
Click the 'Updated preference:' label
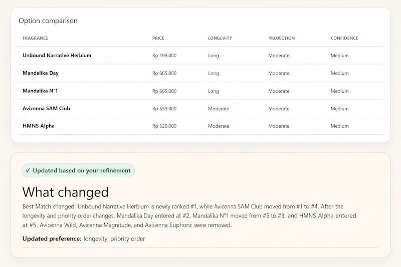52,238
